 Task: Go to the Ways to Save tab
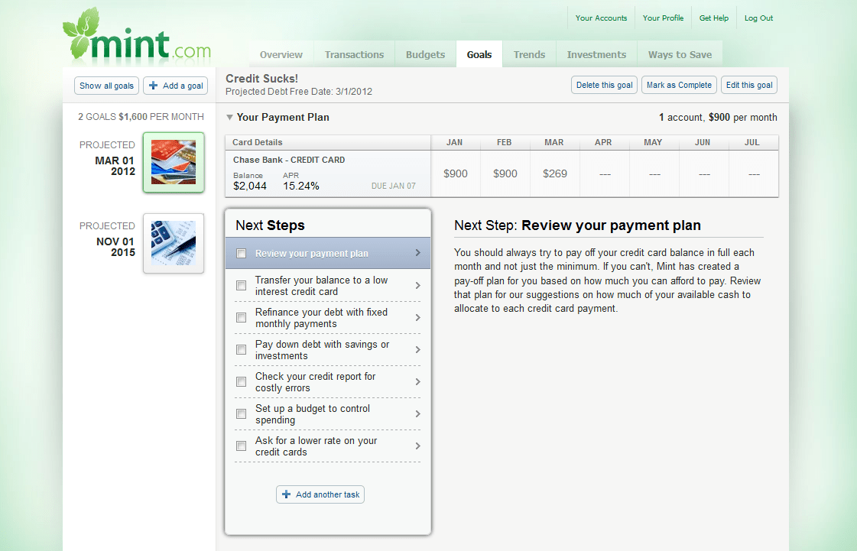(680, 54)
